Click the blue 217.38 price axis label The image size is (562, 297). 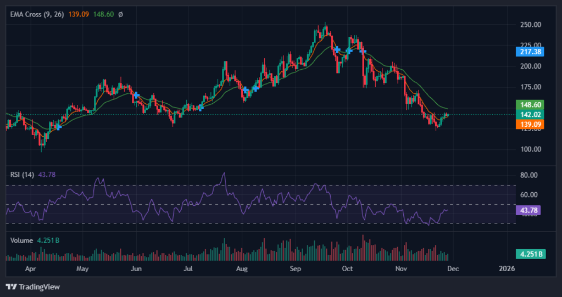[530, 52]
